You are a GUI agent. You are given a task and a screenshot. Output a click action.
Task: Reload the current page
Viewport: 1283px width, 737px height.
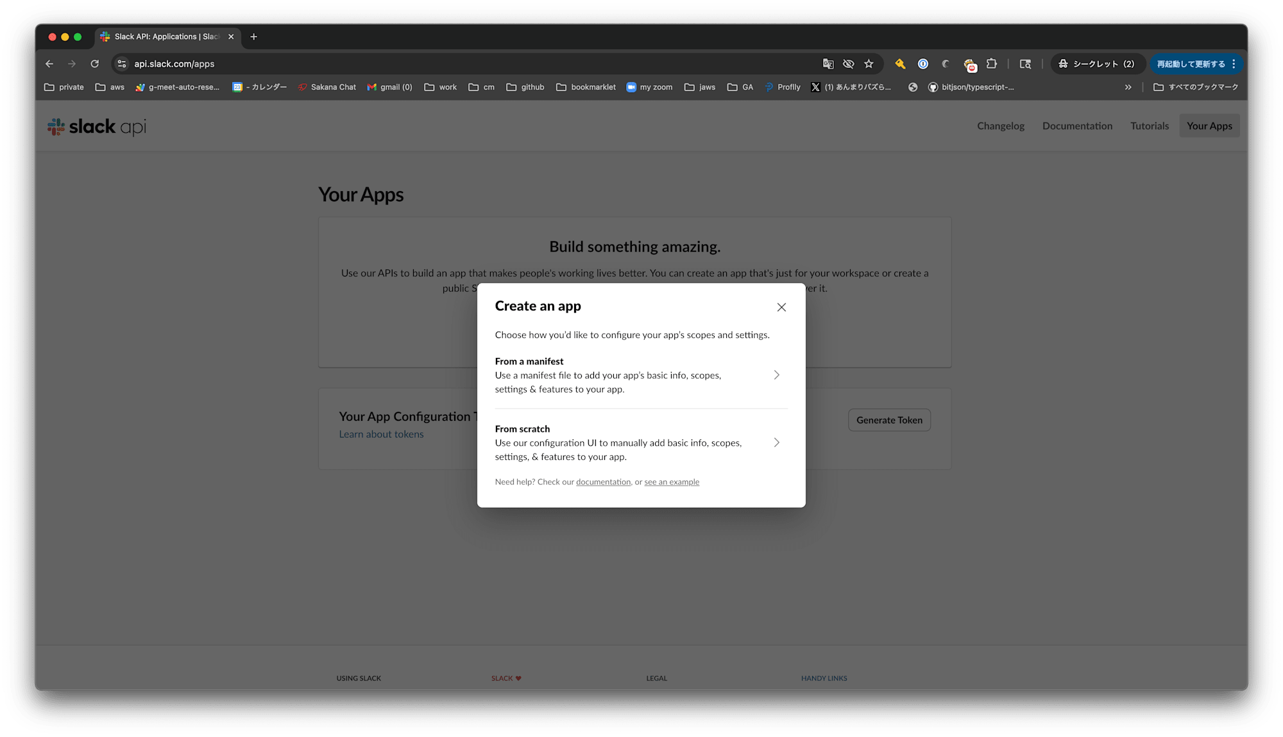[x=95, y=64]
